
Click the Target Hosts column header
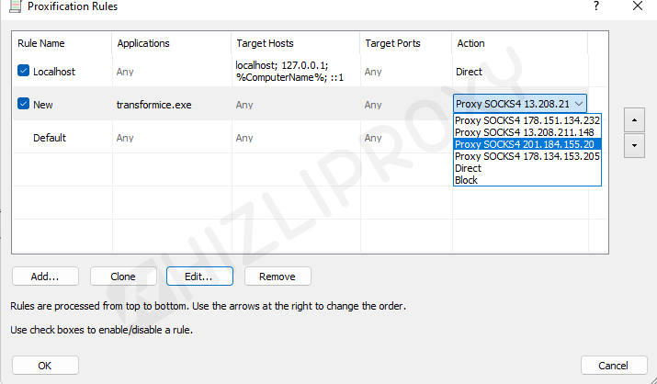265,43
